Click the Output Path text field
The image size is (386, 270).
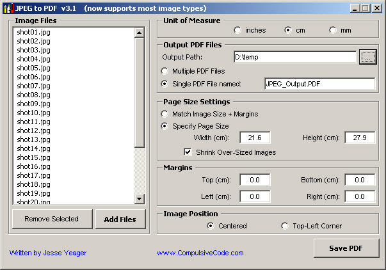tap(295, 57)
